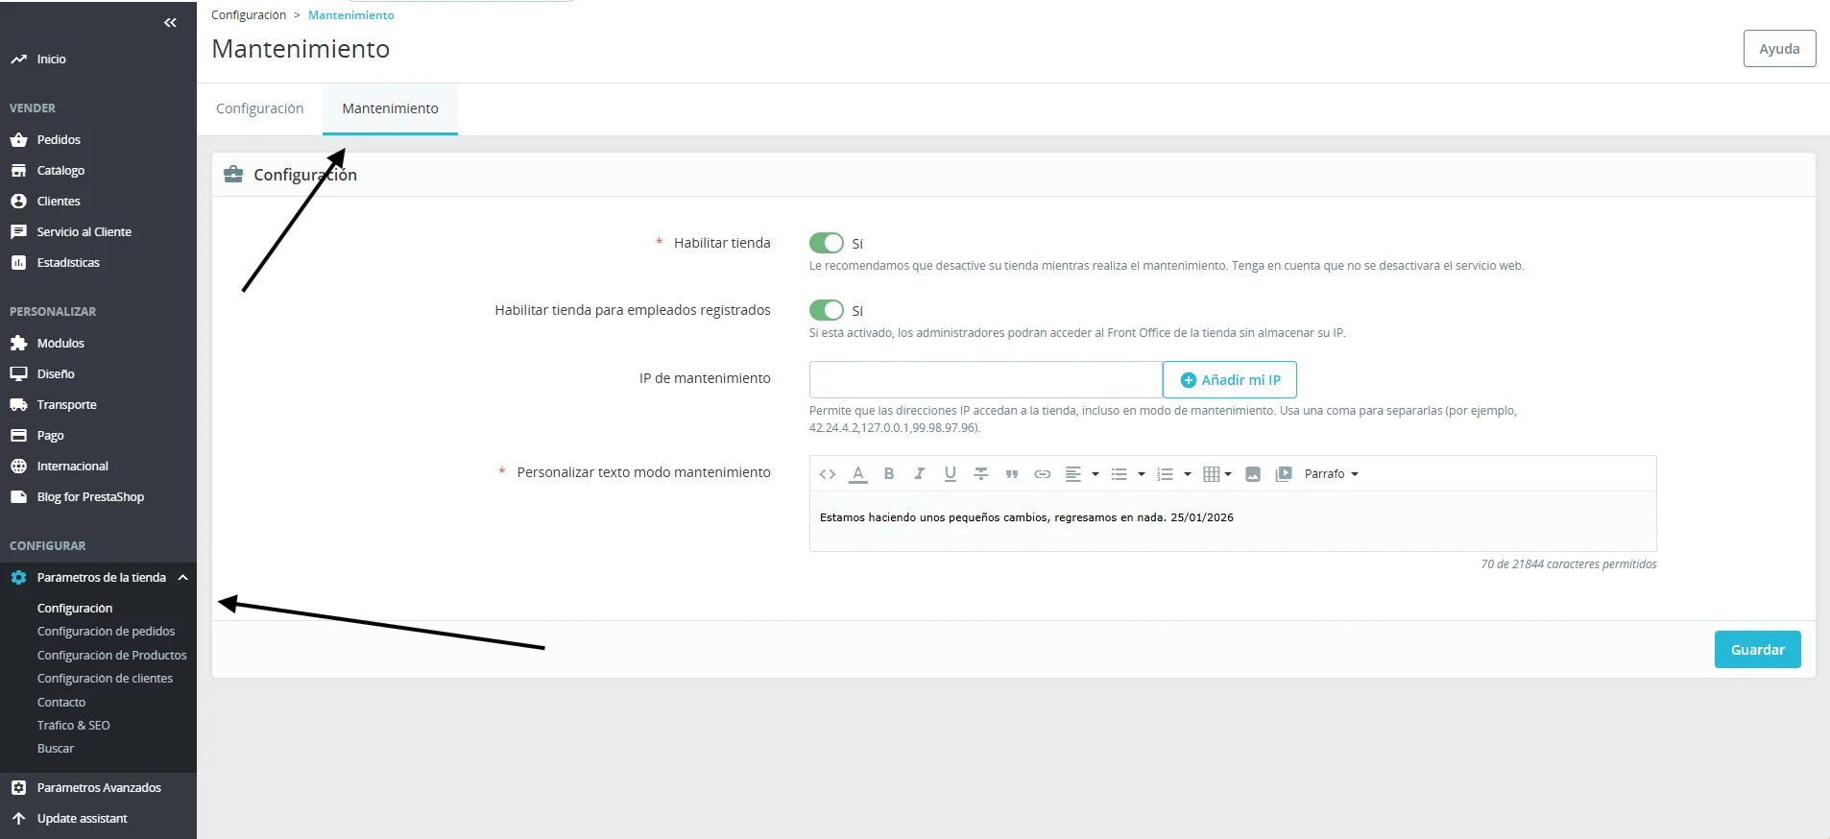This screenshot has width=1830, height=839.
Task: Click the Clientes person icon
Action: coord(18,202)
